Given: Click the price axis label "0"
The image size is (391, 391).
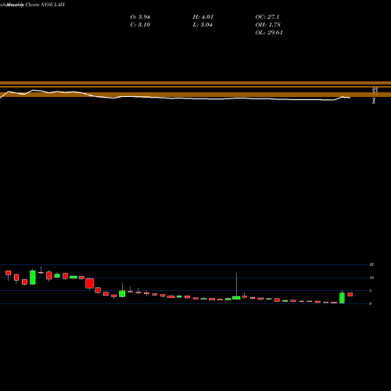Looking at the screenshot, I should 370,303.
